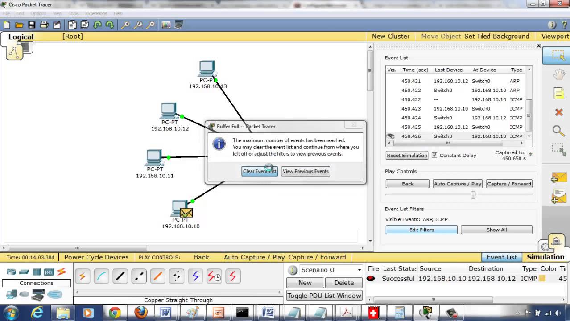
Task: Open the Extensions menu
Action: [x=96, y=14]
